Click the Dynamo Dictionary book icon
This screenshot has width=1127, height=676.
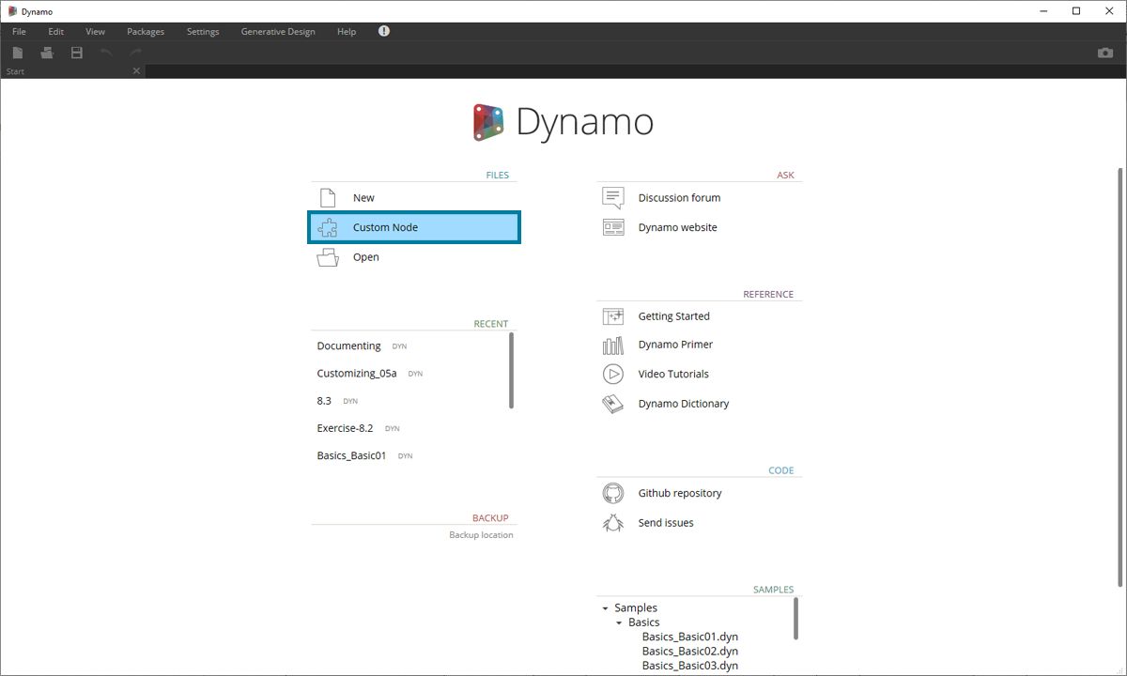pyautogui.click(x=612, y=404)
